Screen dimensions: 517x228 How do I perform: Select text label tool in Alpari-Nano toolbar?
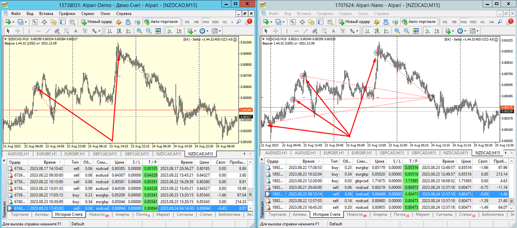tap(343, 30)
